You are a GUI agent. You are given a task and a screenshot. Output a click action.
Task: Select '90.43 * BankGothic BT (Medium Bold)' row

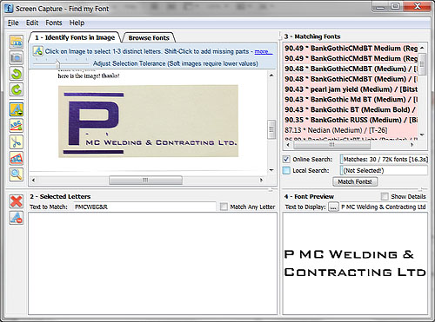point(351,109)
